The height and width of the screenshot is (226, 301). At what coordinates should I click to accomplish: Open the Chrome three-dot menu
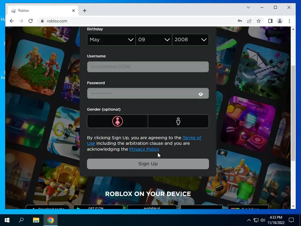pyautogui.click(x=289, y=21)
